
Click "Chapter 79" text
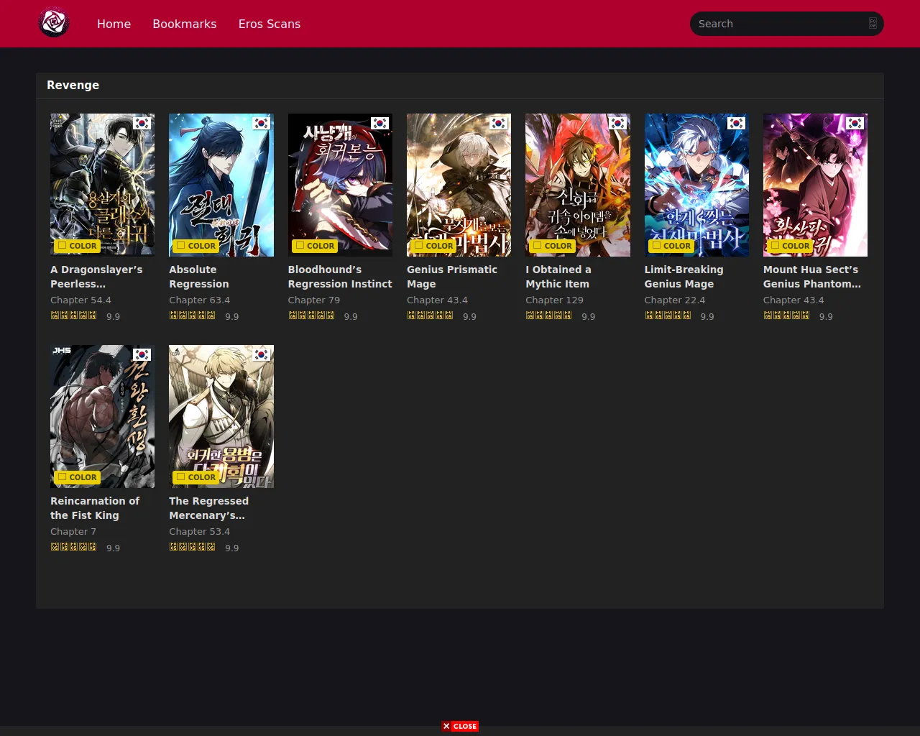(314, 300)
